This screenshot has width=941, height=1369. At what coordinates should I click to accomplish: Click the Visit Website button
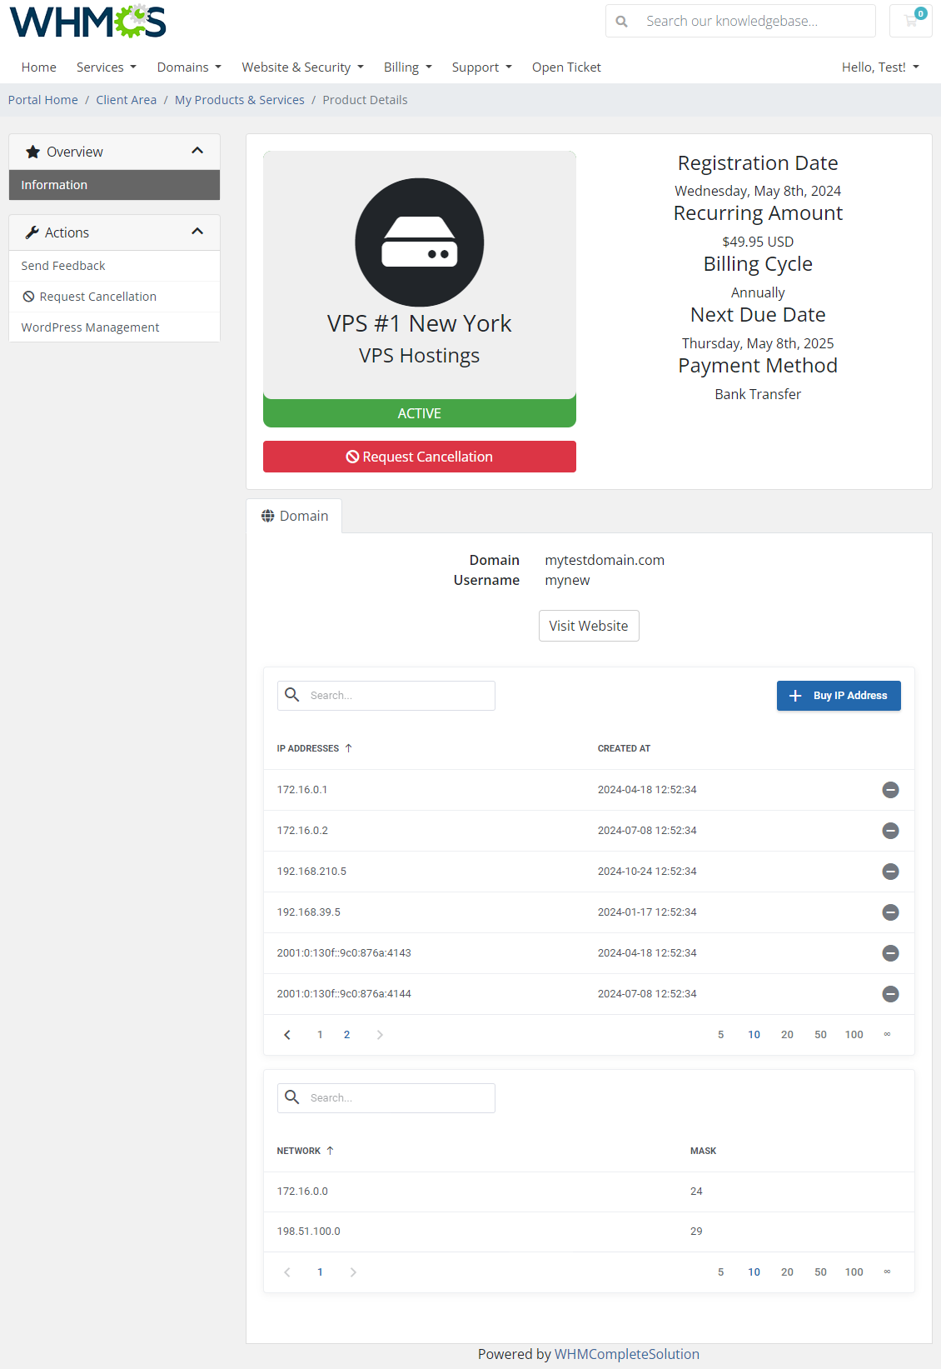click(x=588, y=626)
